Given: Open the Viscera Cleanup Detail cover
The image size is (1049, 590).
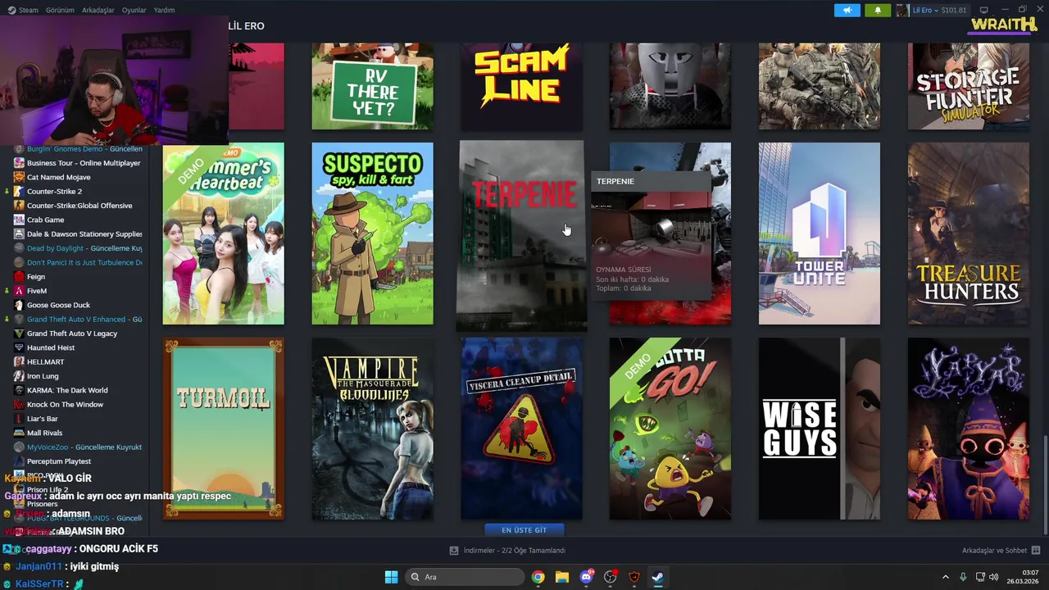Looking at the screenshot, I should [x=521, y=429].
